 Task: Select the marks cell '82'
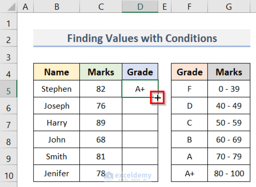pos(101,89)
